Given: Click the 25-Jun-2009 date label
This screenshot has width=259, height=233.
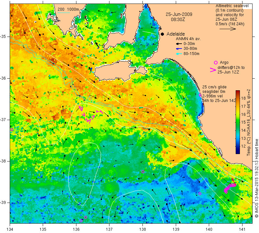Looking at the screenshot, I should [x=179, y=14].
